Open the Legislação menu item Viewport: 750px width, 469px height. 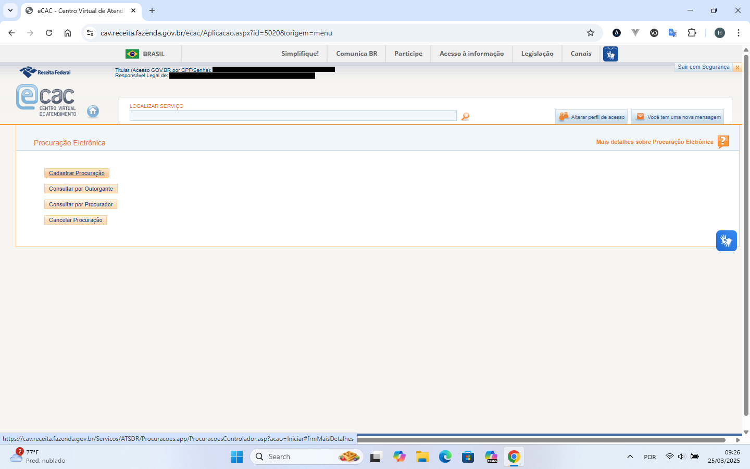coord(537,54)
